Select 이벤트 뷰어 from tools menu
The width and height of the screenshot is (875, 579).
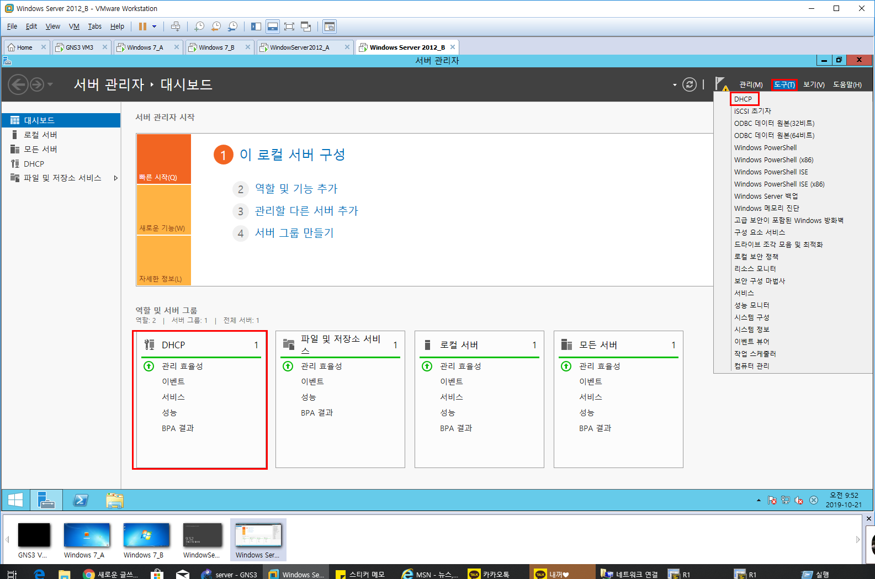coord(751,342)
